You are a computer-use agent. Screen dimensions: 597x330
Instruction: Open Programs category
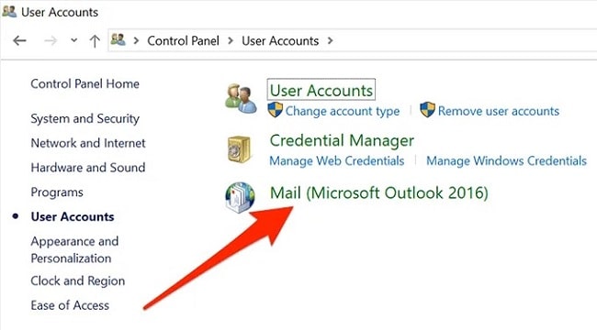point(57,192)
